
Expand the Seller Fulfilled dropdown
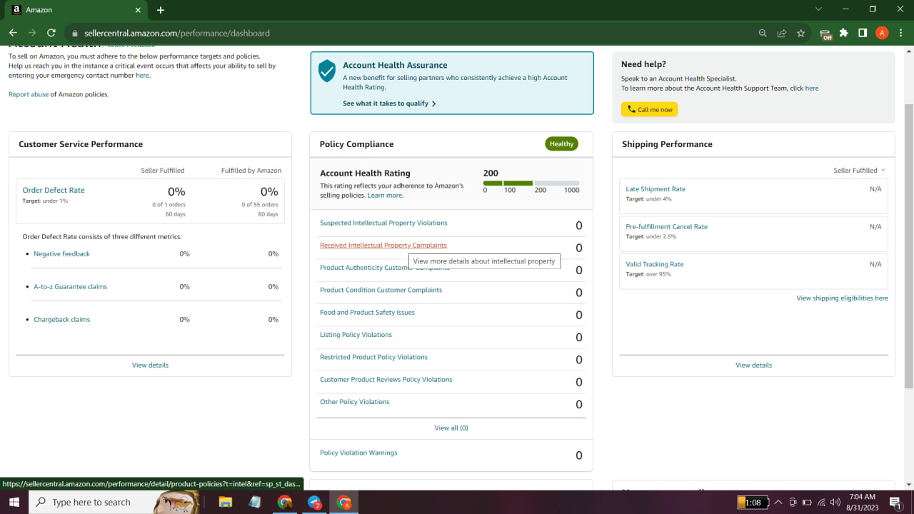click(859, 171)
